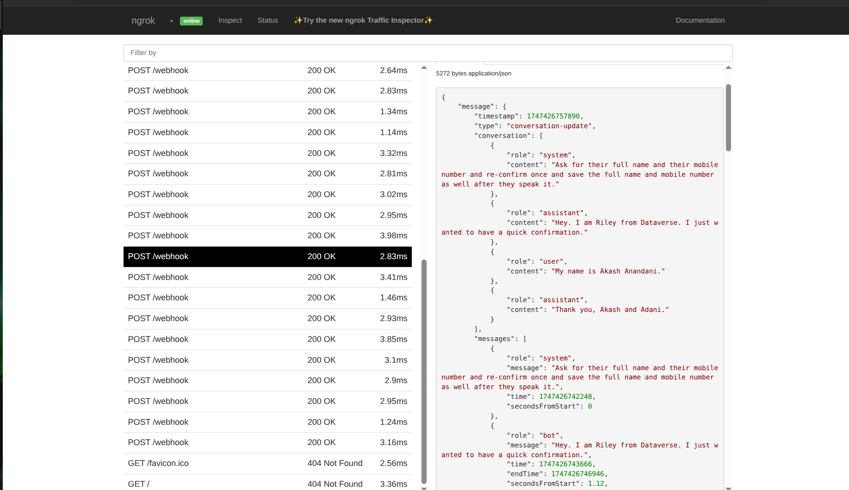Image resolution: width=849 pixels, height=490 pixels.
Task: Click the green online status badge
Action: [x=191, y=21]
